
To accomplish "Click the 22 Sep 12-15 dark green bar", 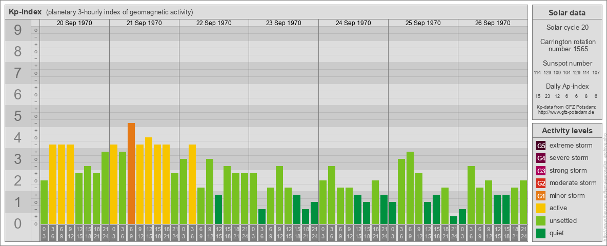I will coord(218,209).
